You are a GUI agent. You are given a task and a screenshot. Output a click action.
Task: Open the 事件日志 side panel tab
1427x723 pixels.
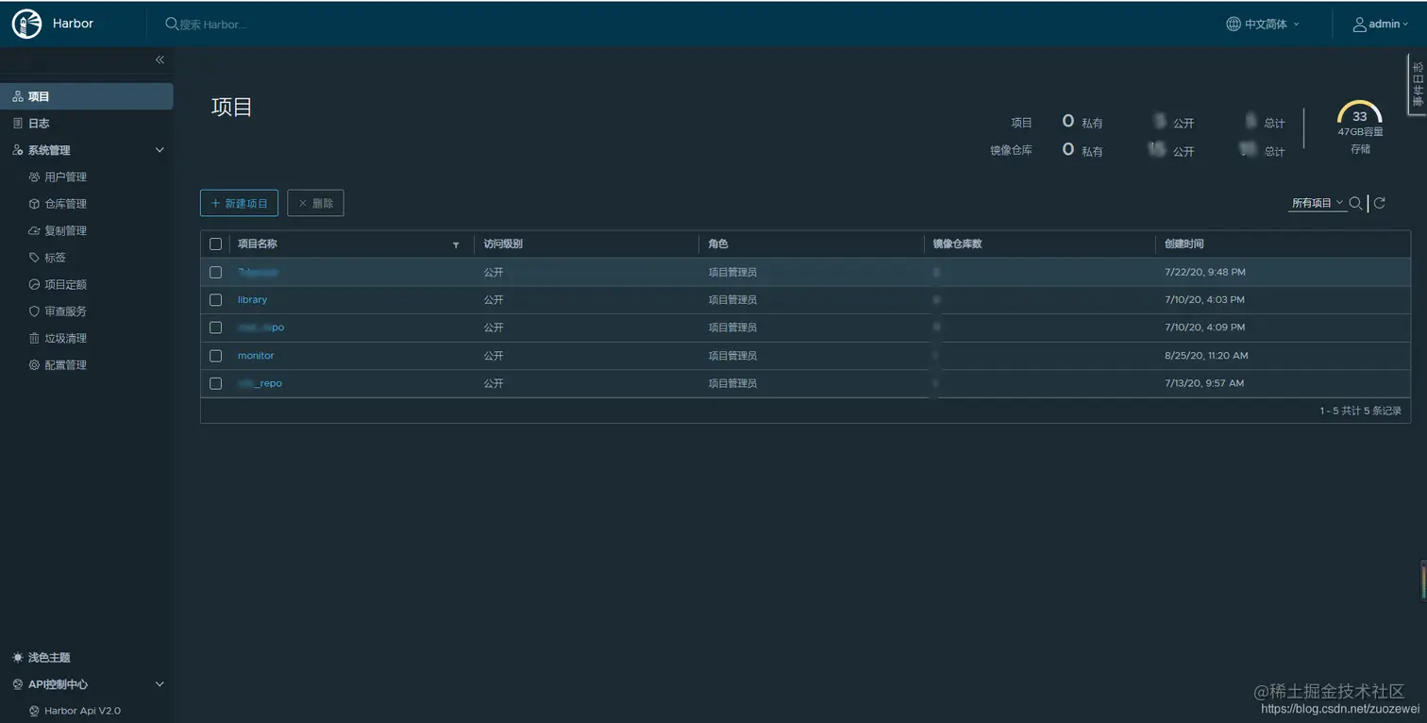(x=1418, y=84)
